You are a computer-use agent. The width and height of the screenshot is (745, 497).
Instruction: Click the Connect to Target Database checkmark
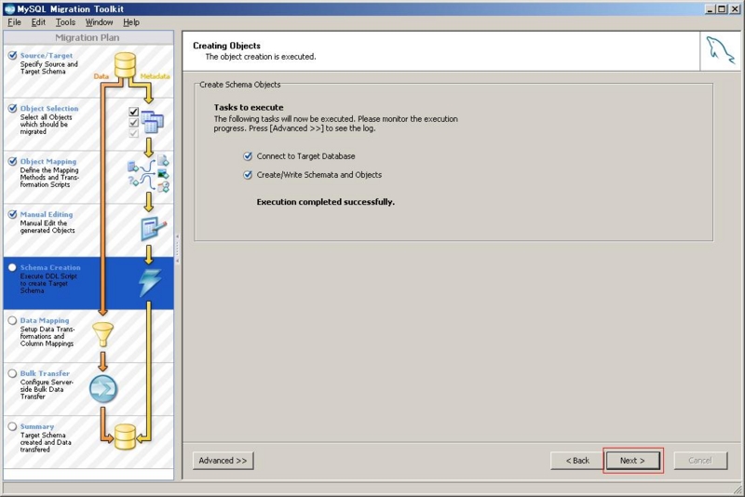coord(248,156)
